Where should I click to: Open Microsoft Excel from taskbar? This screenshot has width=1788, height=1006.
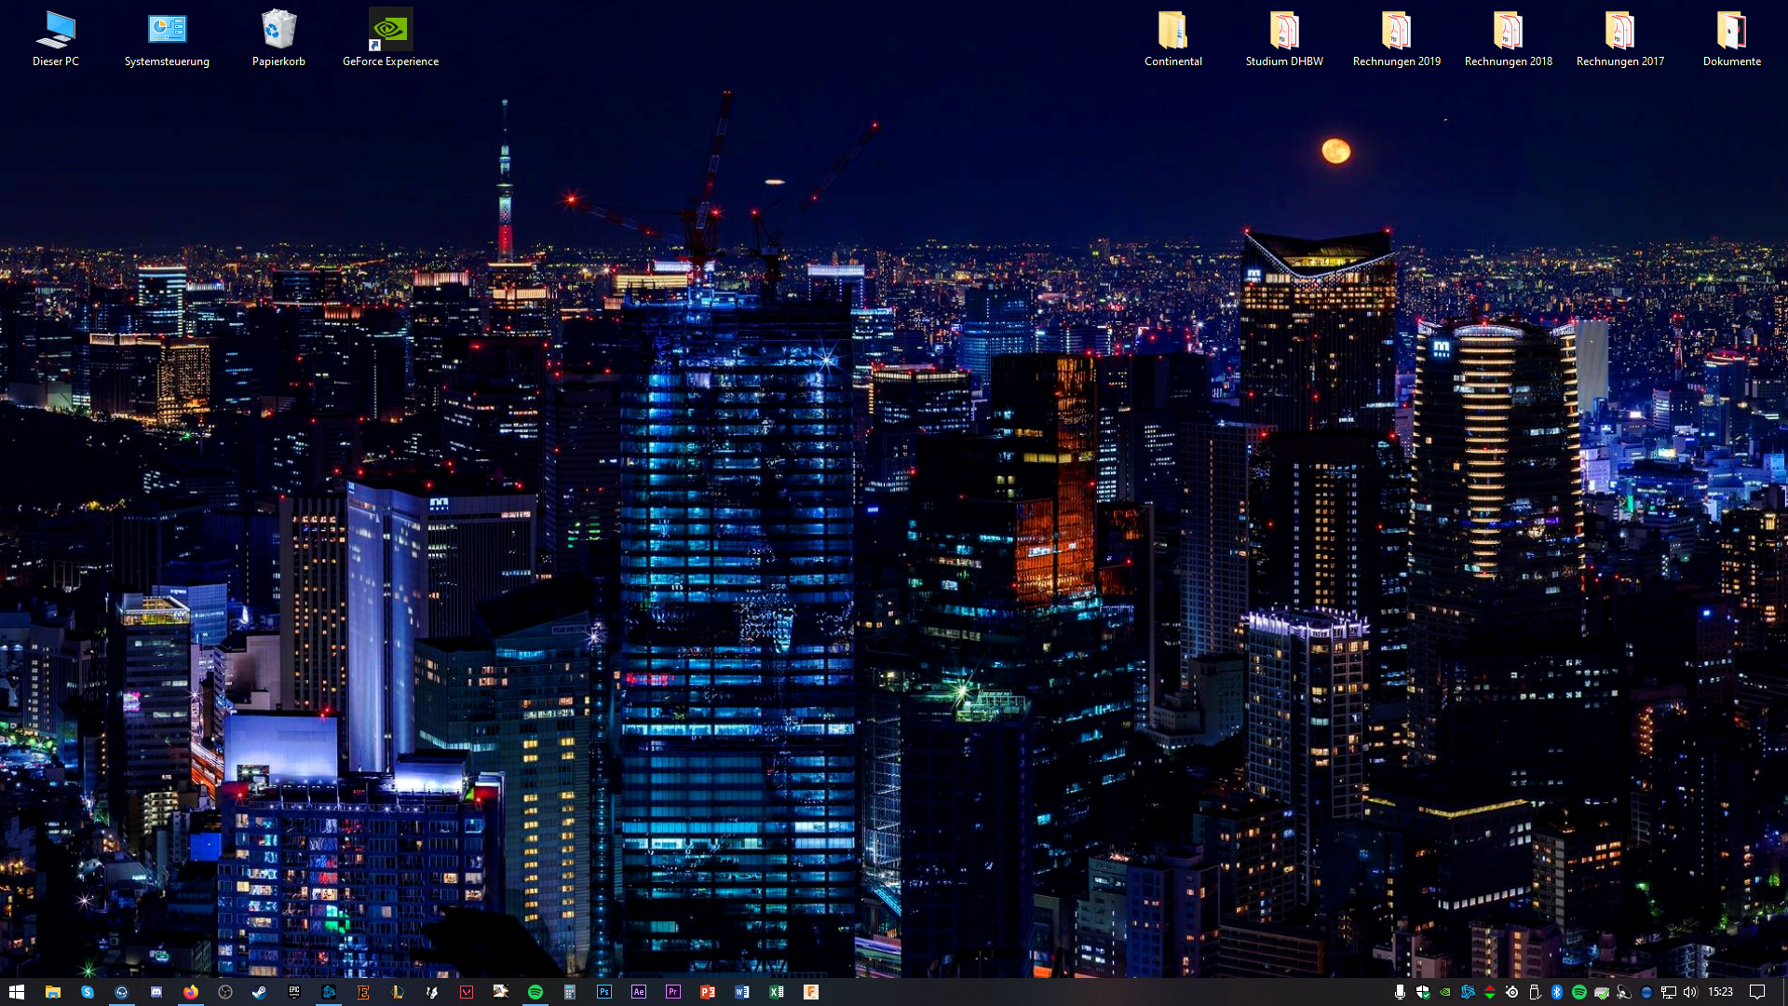(x=777, y=992)
